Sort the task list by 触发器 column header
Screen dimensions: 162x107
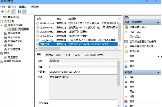tap(92, 19)
